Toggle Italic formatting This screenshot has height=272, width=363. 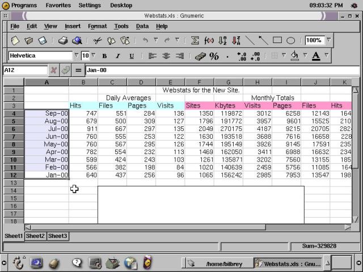coord(118,56)
